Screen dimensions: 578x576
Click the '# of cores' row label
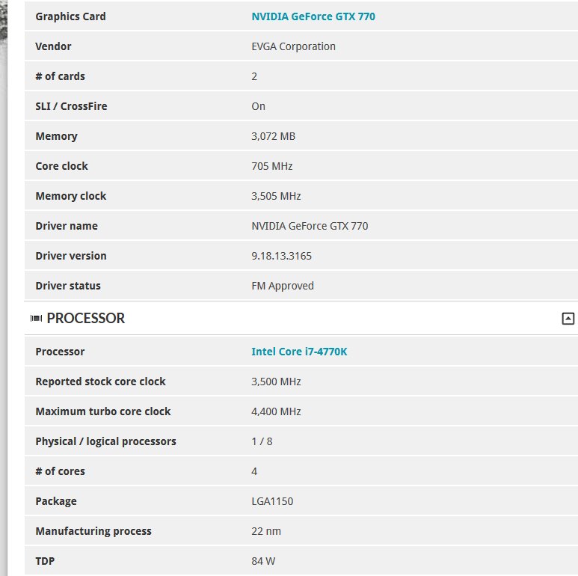coord(60,471)
